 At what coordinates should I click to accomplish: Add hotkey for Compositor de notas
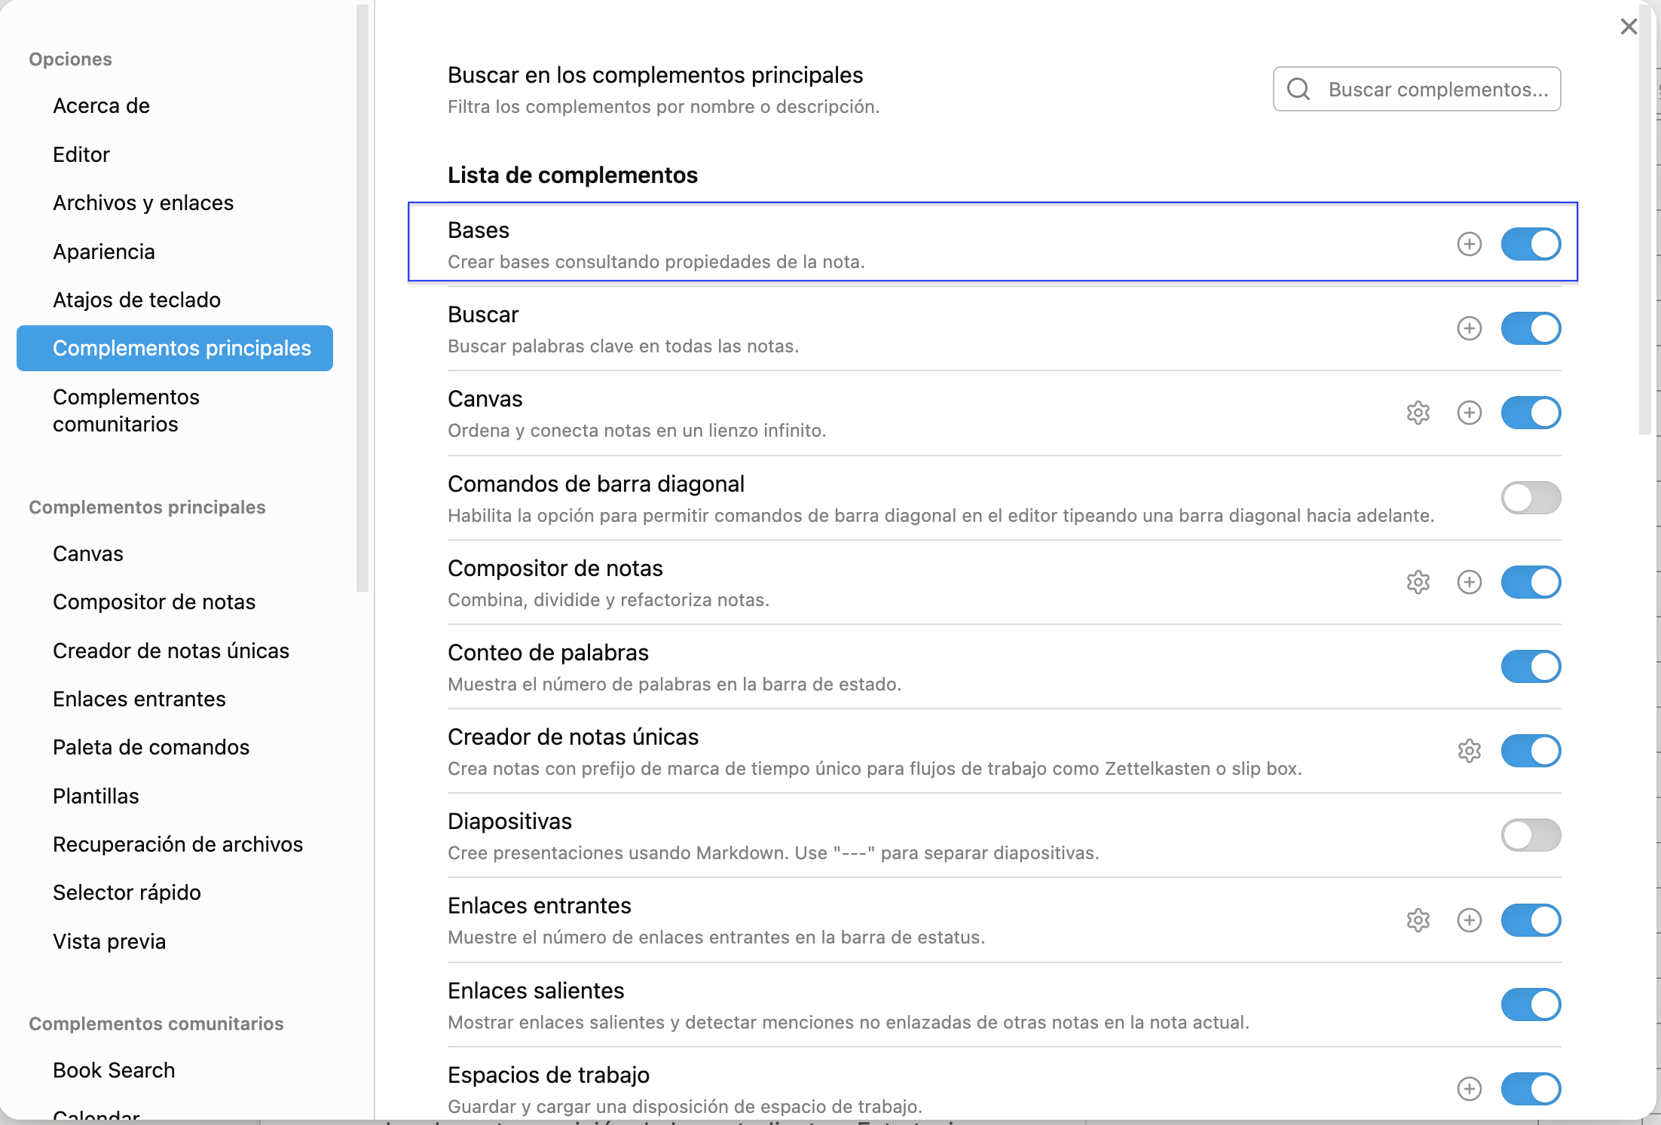(1468, 582)
